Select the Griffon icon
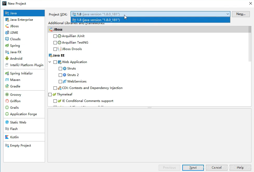Image resolution: width=254 pixels, height=172 pixels. (7, 101)
